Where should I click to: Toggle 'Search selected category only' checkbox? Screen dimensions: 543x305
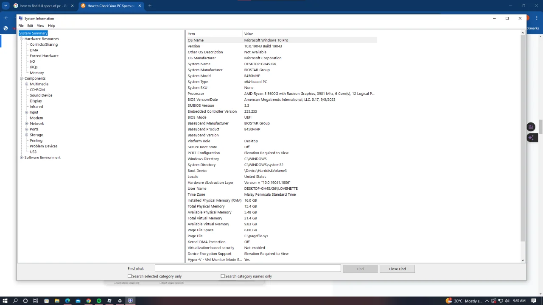click(130, 276)
